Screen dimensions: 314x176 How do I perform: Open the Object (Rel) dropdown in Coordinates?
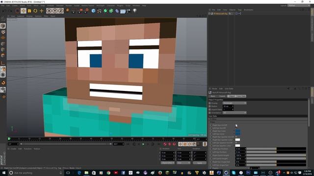[x=168, y=163]
